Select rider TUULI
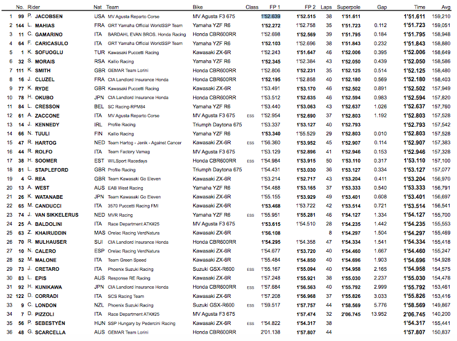457x341 pixels. pos(42,134)
